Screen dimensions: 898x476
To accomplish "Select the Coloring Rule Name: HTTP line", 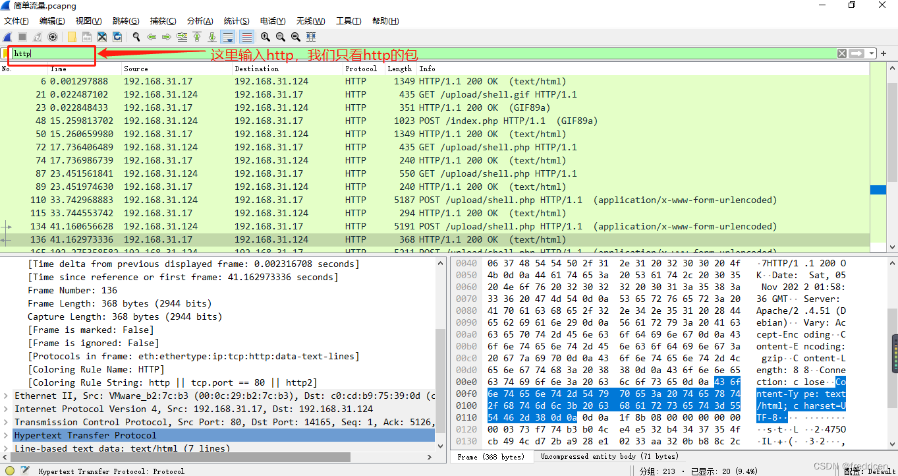I will [96, 369].
